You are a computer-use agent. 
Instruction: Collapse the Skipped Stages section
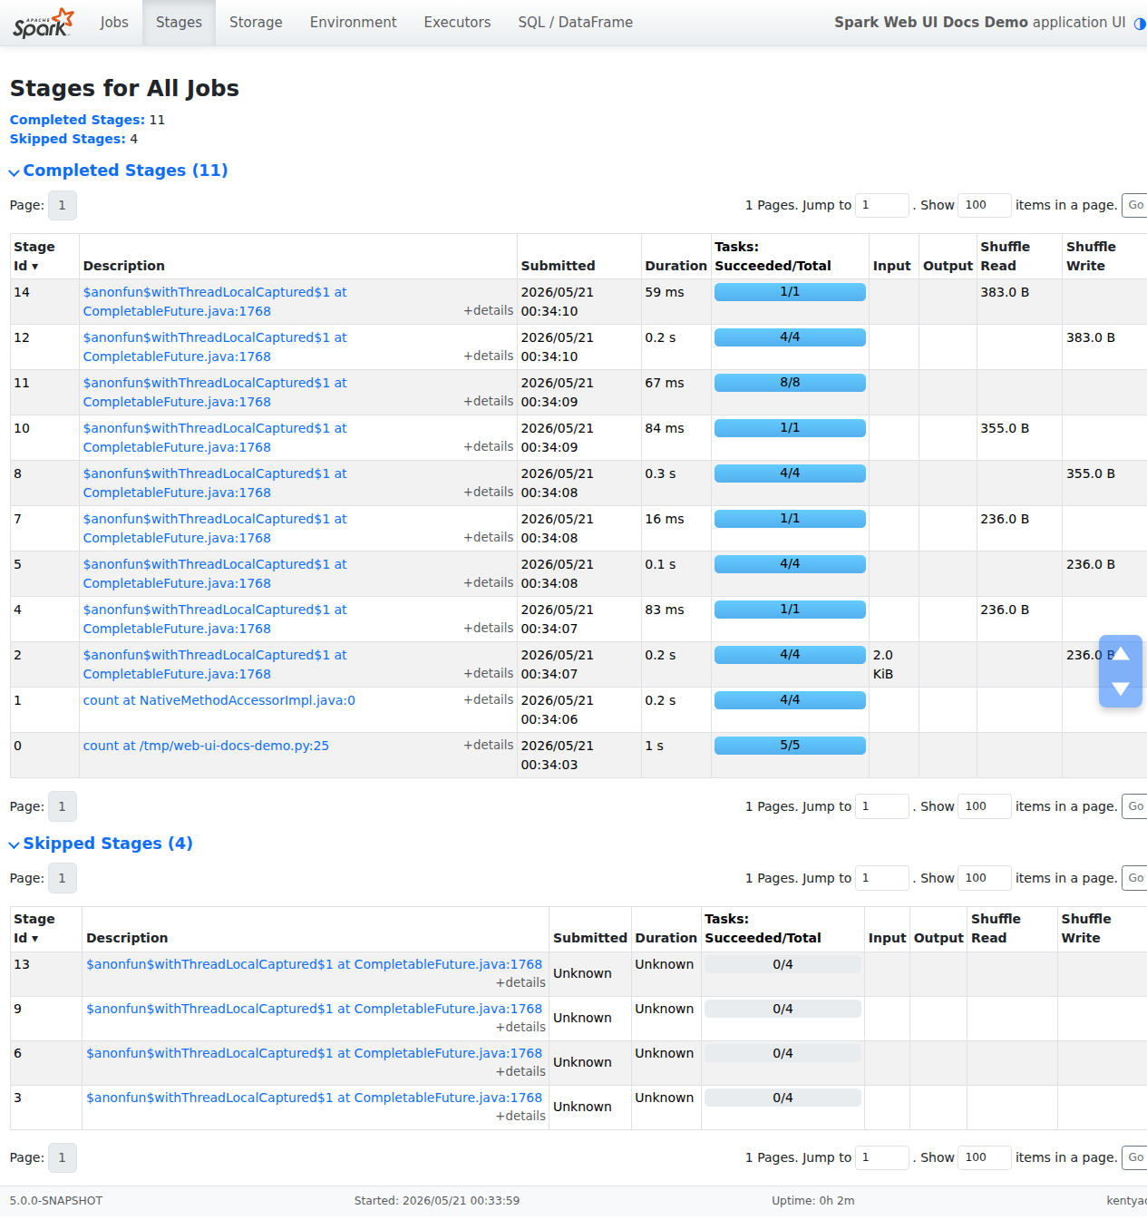[x=101, y=844]
